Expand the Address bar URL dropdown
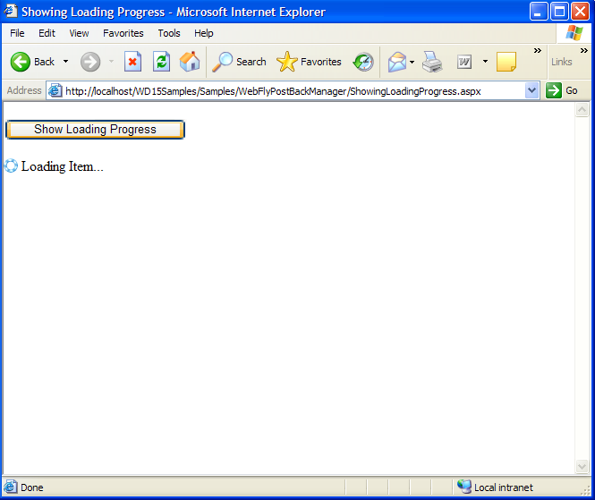This screenshot has width=595, height=500. (532, 90)
